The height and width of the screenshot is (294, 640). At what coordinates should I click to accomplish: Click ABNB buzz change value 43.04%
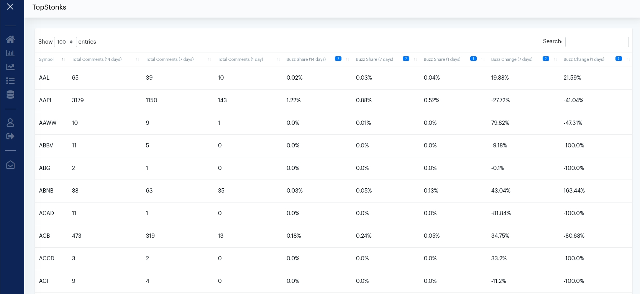click(x=501, y=191)
